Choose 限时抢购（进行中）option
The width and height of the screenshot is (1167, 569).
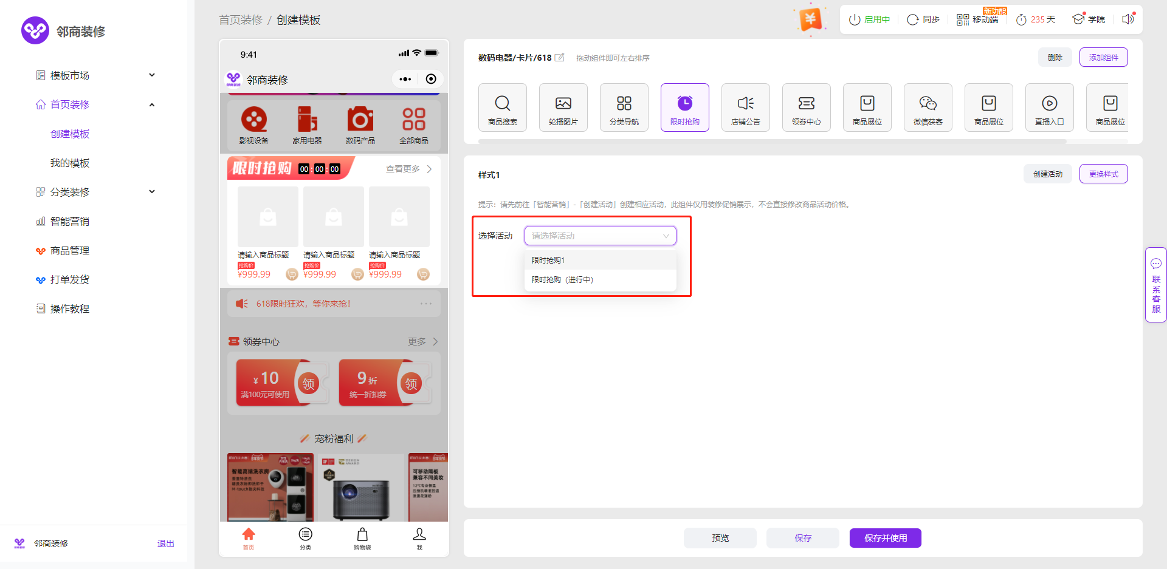[x=600, y=279]
